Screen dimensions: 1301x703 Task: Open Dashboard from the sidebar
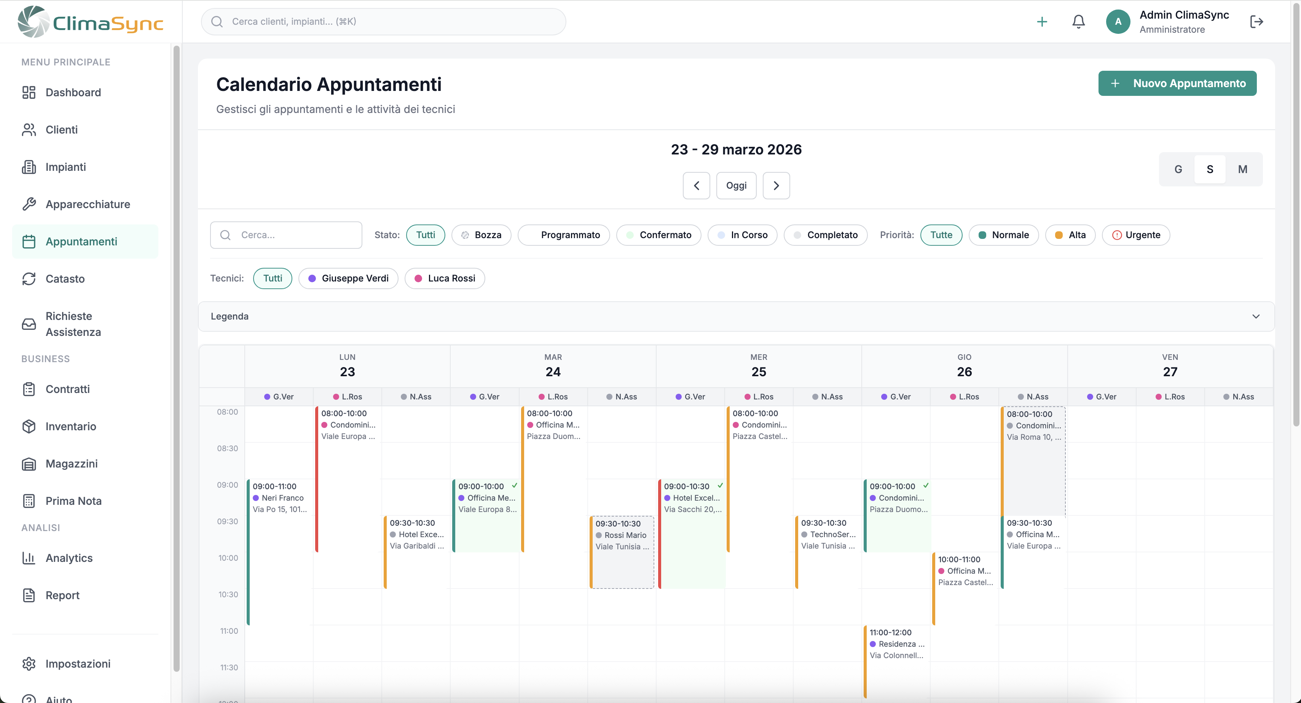[73, 92]
